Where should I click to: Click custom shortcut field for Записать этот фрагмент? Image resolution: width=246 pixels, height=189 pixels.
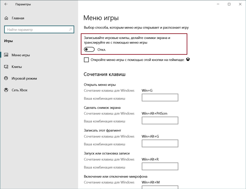pyautogui.click(x=160, y=143)
